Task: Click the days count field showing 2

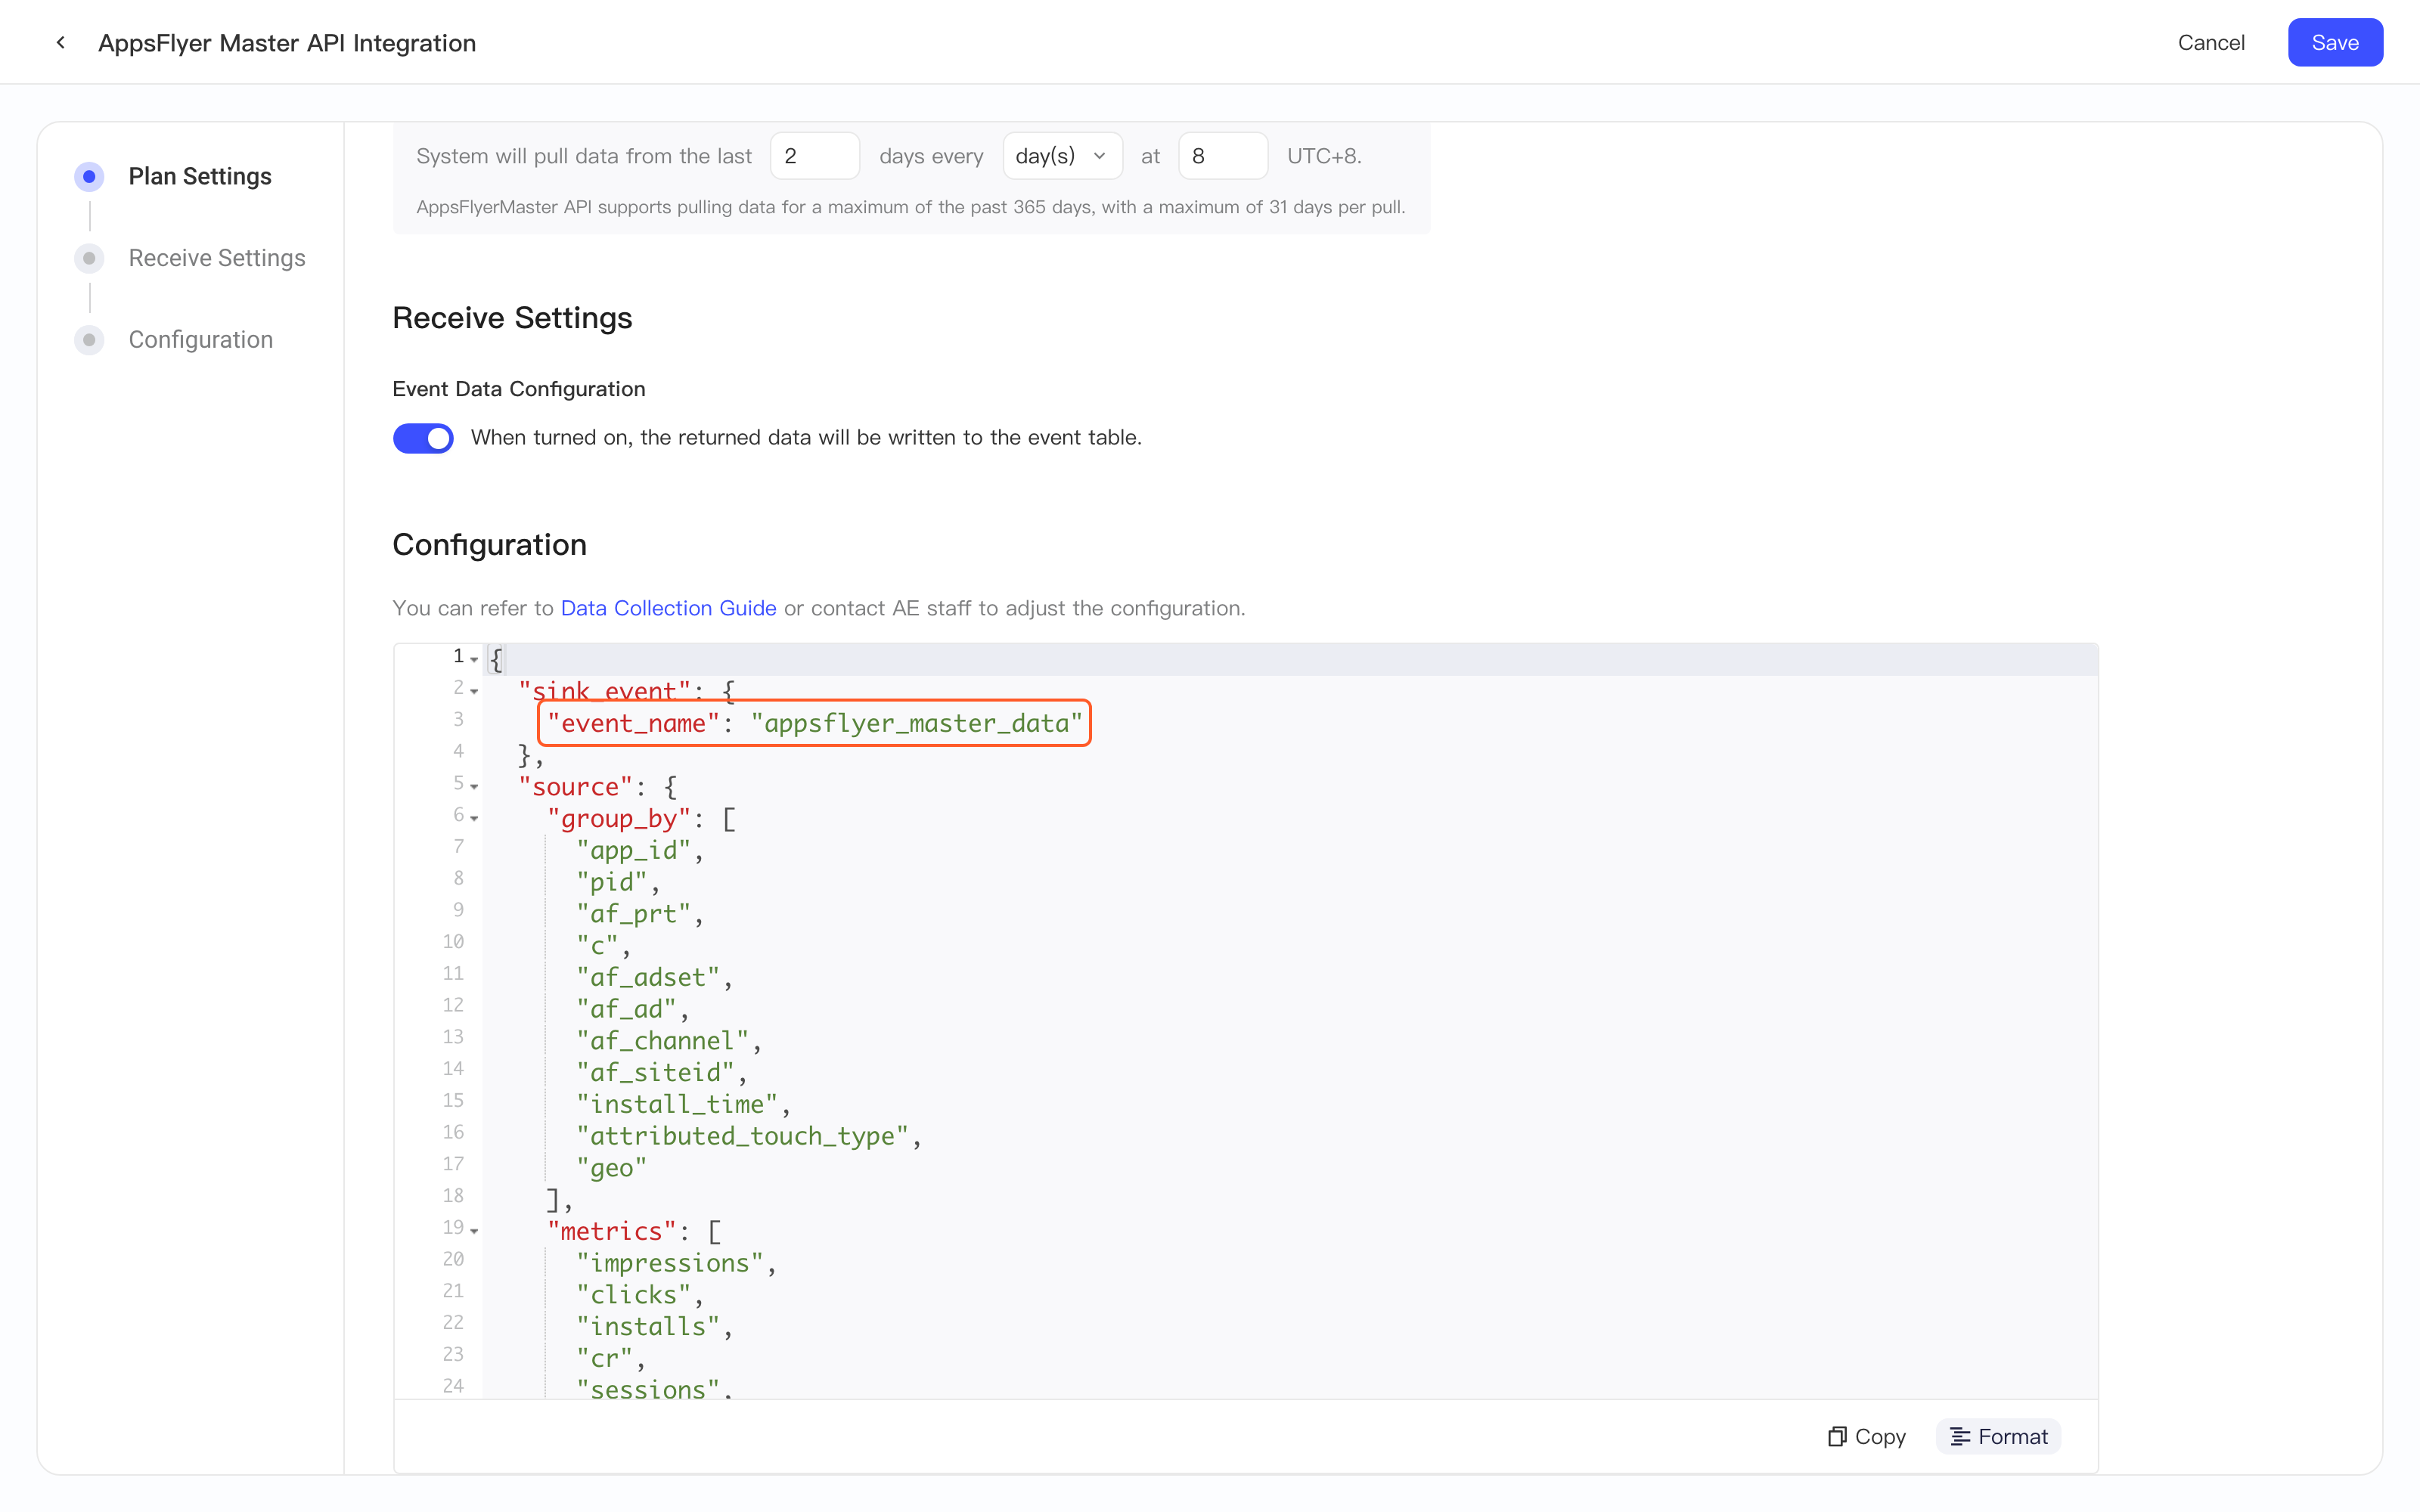Action: [815, 156]
